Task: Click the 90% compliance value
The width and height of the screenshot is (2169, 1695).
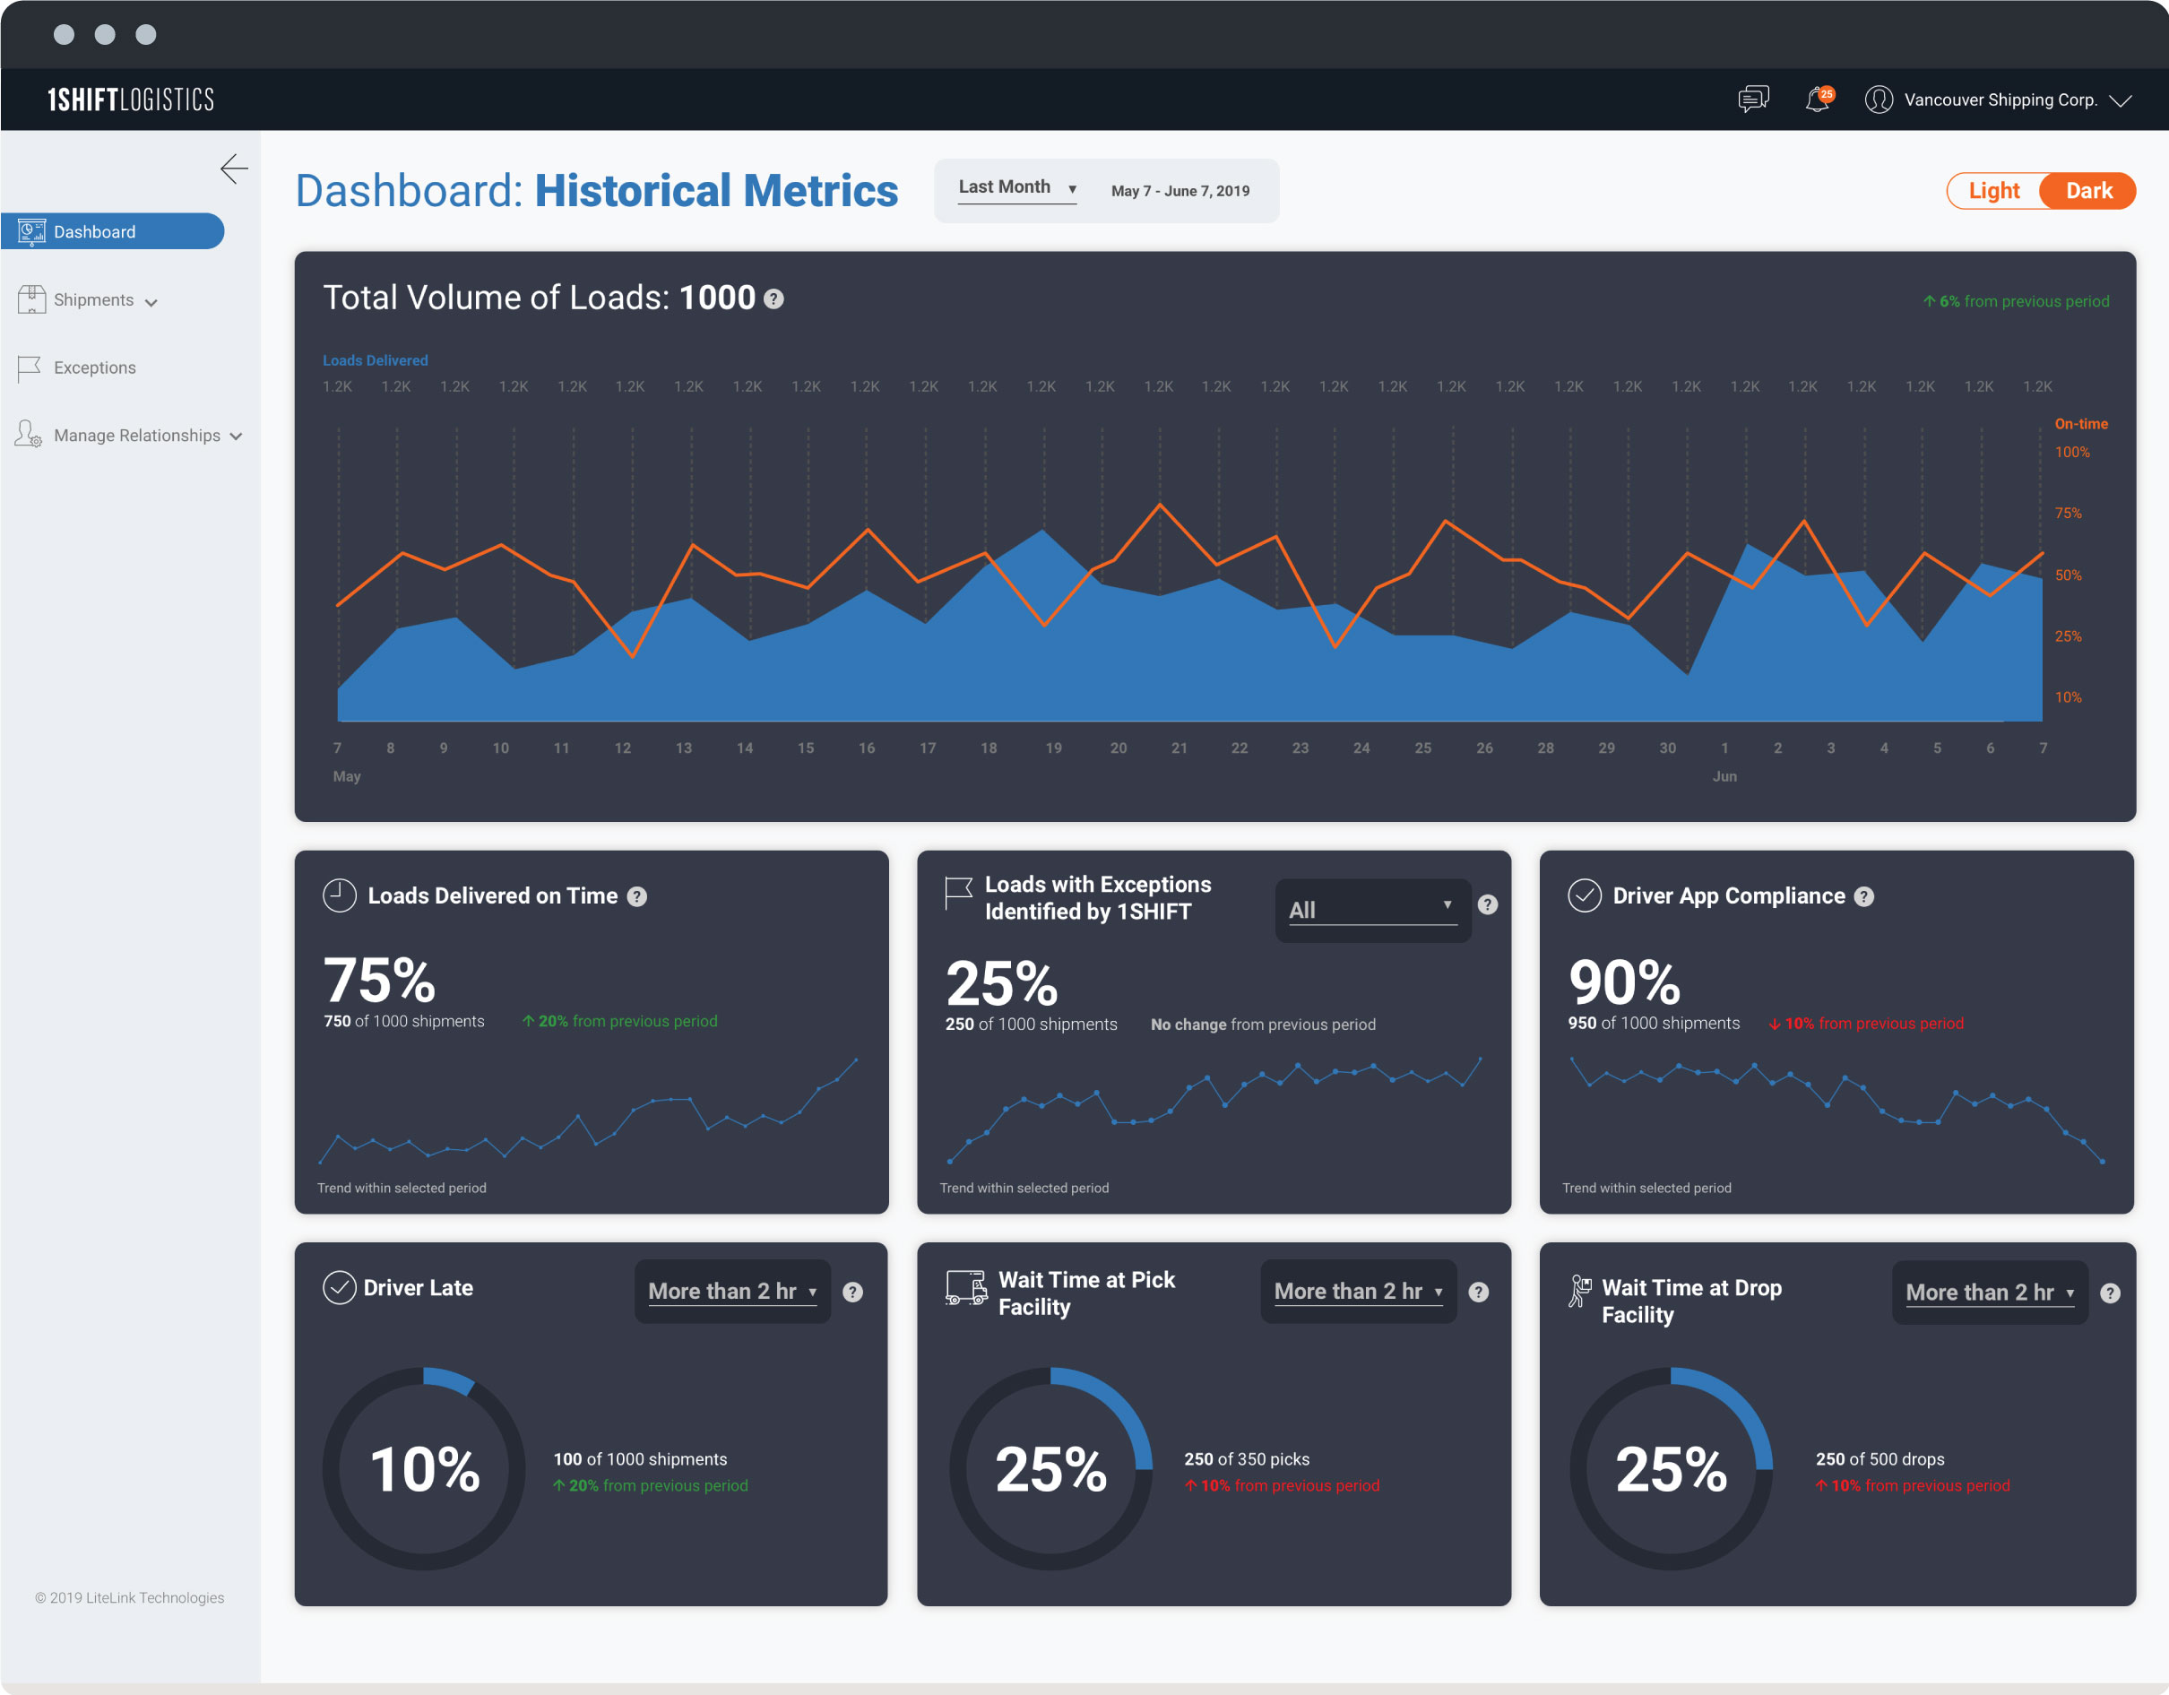Action: [1624, 982]
